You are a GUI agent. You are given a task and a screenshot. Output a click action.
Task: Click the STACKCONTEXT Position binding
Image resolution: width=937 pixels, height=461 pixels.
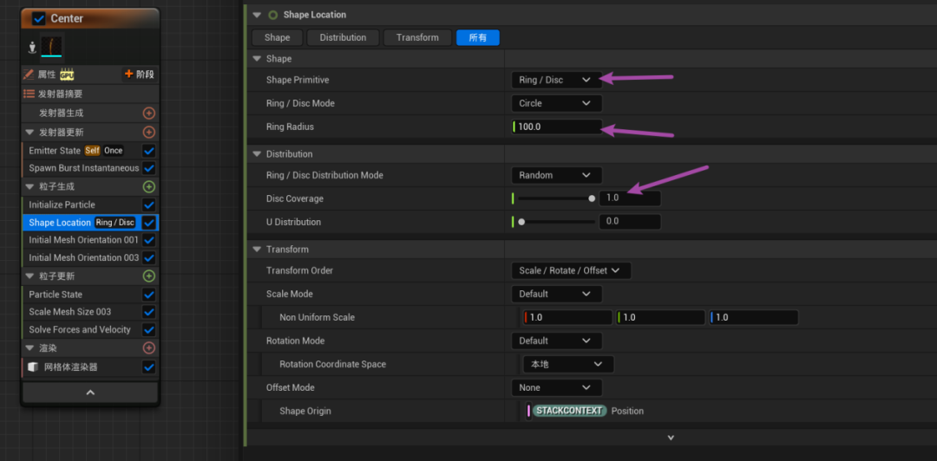tap(588, 411)
